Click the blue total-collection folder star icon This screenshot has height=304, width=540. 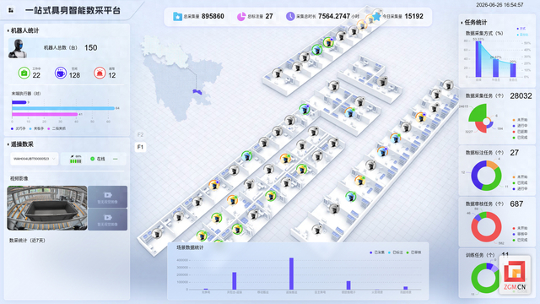point(177,16)
